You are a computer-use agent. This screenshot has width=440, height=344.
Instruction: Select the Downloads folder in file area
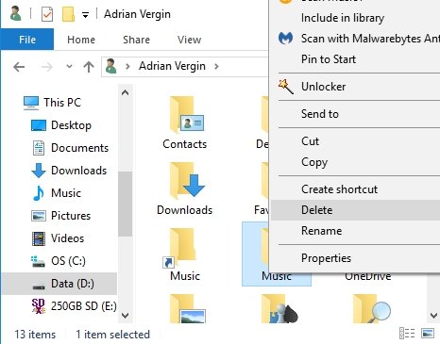coord(185,189)
